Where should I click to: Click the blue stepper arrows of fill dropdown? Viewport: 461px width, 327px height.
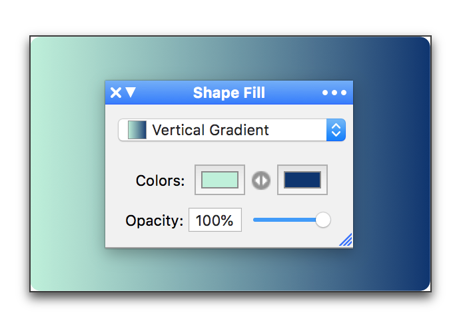point(336,130)
